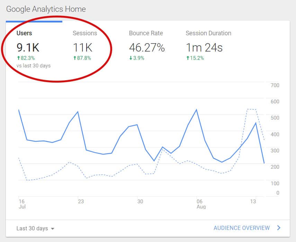Click the 500 y-axis label

click(x=275, y=118)
